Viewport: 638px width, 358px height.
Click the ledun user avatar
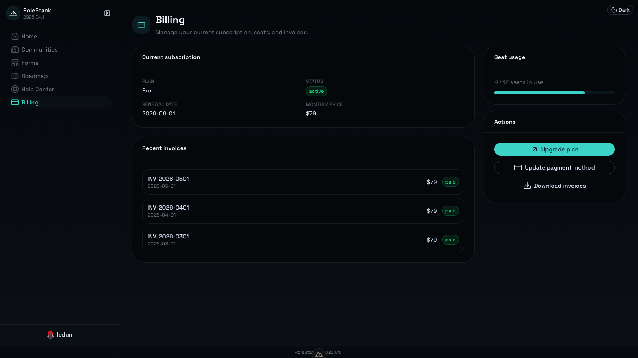point(50,334)
